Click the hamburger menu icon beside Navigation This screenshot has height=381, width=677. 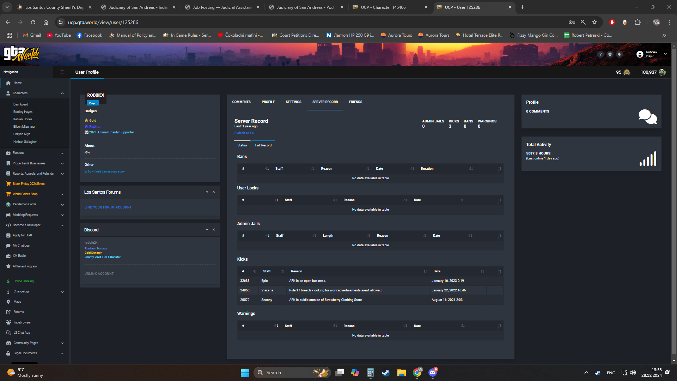pos(62,72)
